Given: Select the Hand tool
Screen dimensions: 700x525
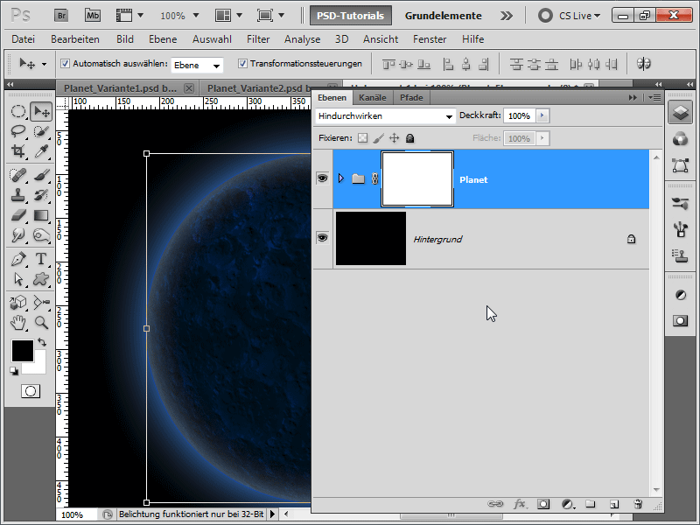Looking at the screenshot, I should [x=17, y=322].
